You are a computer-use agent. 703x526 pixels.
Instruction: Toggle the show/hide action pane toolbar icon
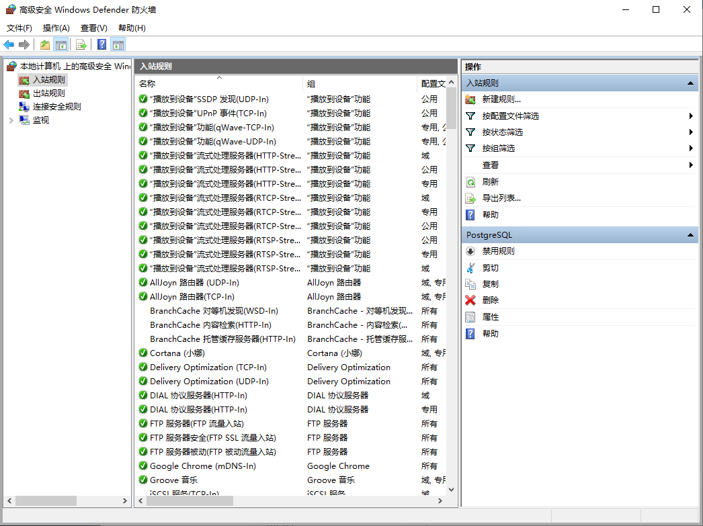click(118, 45)
